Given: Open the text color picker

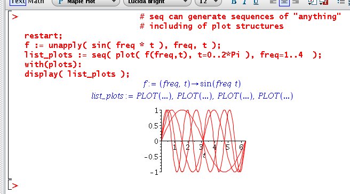Looking at the screenshot, I should [312, 2].
